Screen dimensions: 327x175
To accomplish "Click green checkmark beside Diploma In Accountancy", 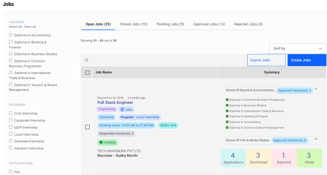I will (x=227, y=122).
